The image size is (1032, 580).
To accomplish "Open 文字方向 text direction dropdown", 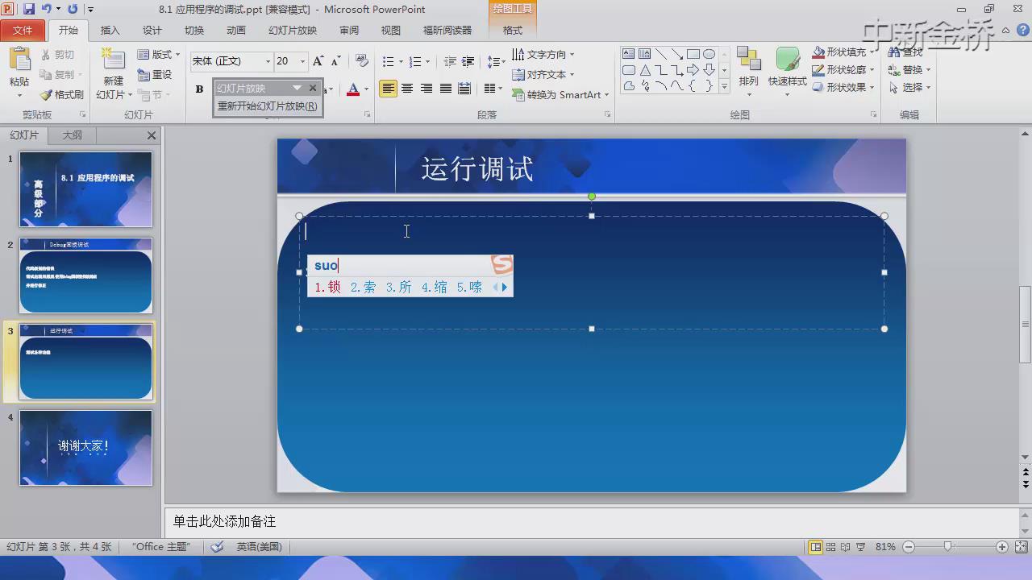I will (x=543, y=55).
